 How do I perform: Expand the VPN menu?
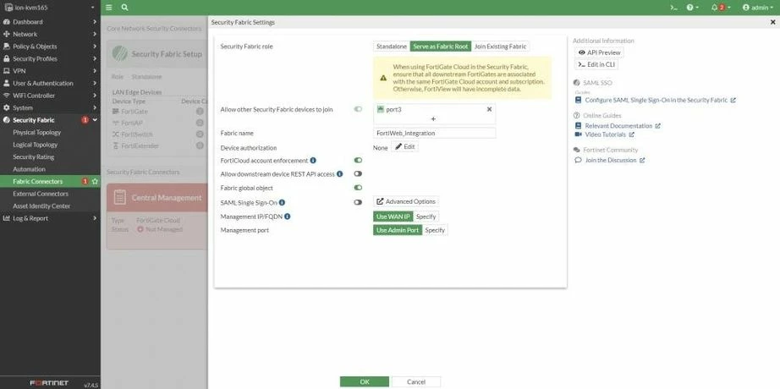tap(50, 71)
